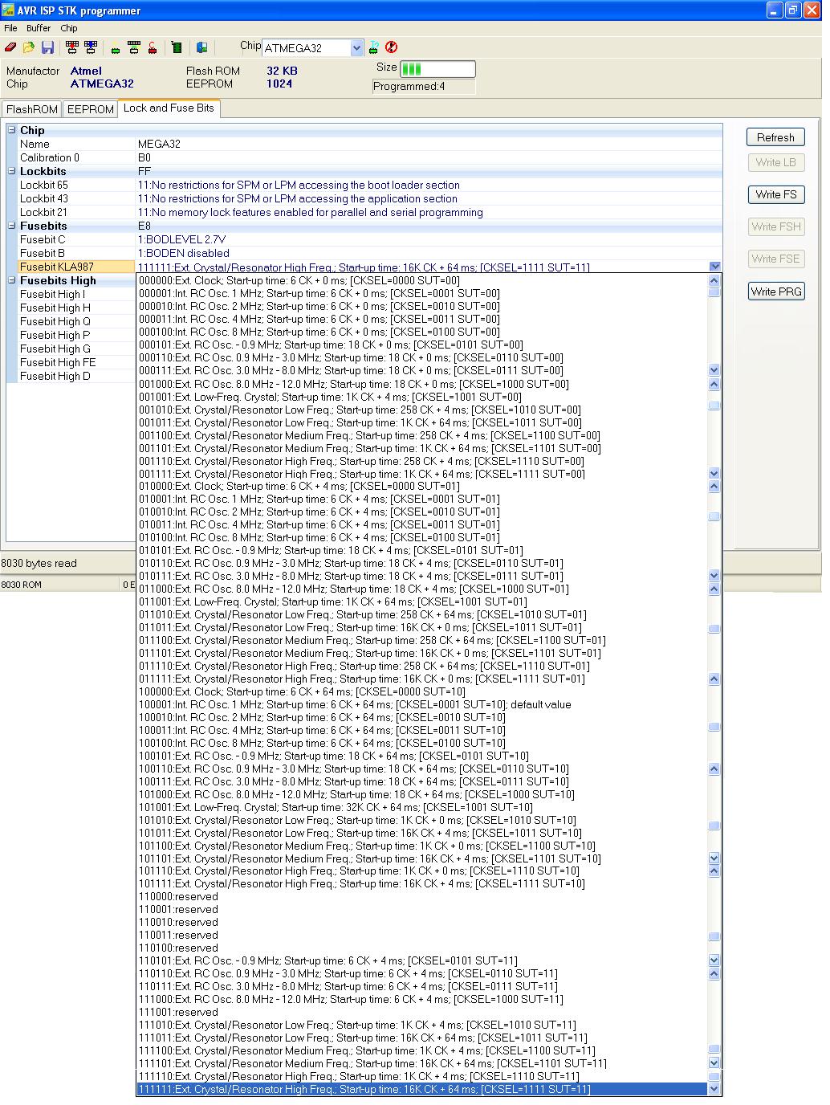
Task: Choose option 000001 Int. RC Osc. 1 MHz
Action: coord(422,293)
